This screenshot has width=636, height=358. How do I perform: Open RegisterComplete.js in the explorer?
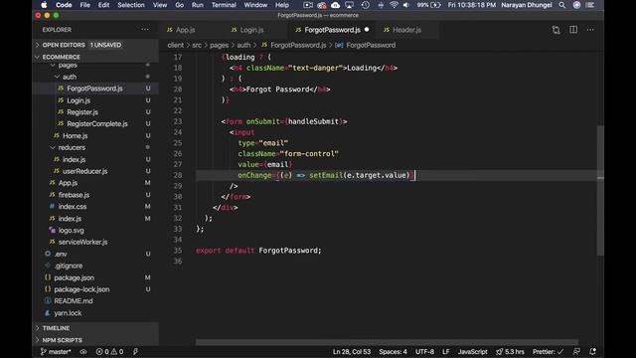point(97,123)
